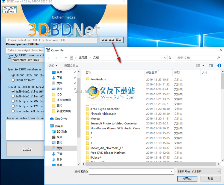Click the Open SSIF file button

click(111, 40)
